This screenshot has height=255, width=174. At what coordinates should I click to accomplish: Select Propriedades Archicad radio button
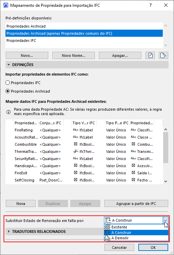pyautogui.click(x=7, y=91)
